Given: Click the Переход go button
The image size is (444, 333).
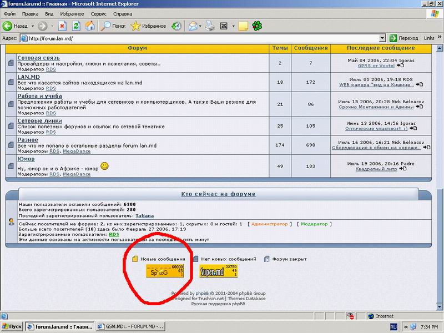Looking at the screenshot, I should point(403,38).
